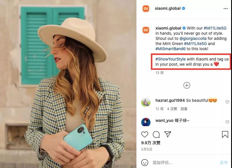Open the #ShowYourStyle hashtag
Image resolution: width=232 pixels, height=168 pixels.
pyautogui.click(x=171, y=59)
